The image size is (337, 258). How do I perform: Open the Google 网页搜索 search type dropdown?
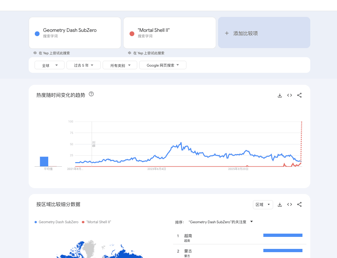click(x=163, y=65)
